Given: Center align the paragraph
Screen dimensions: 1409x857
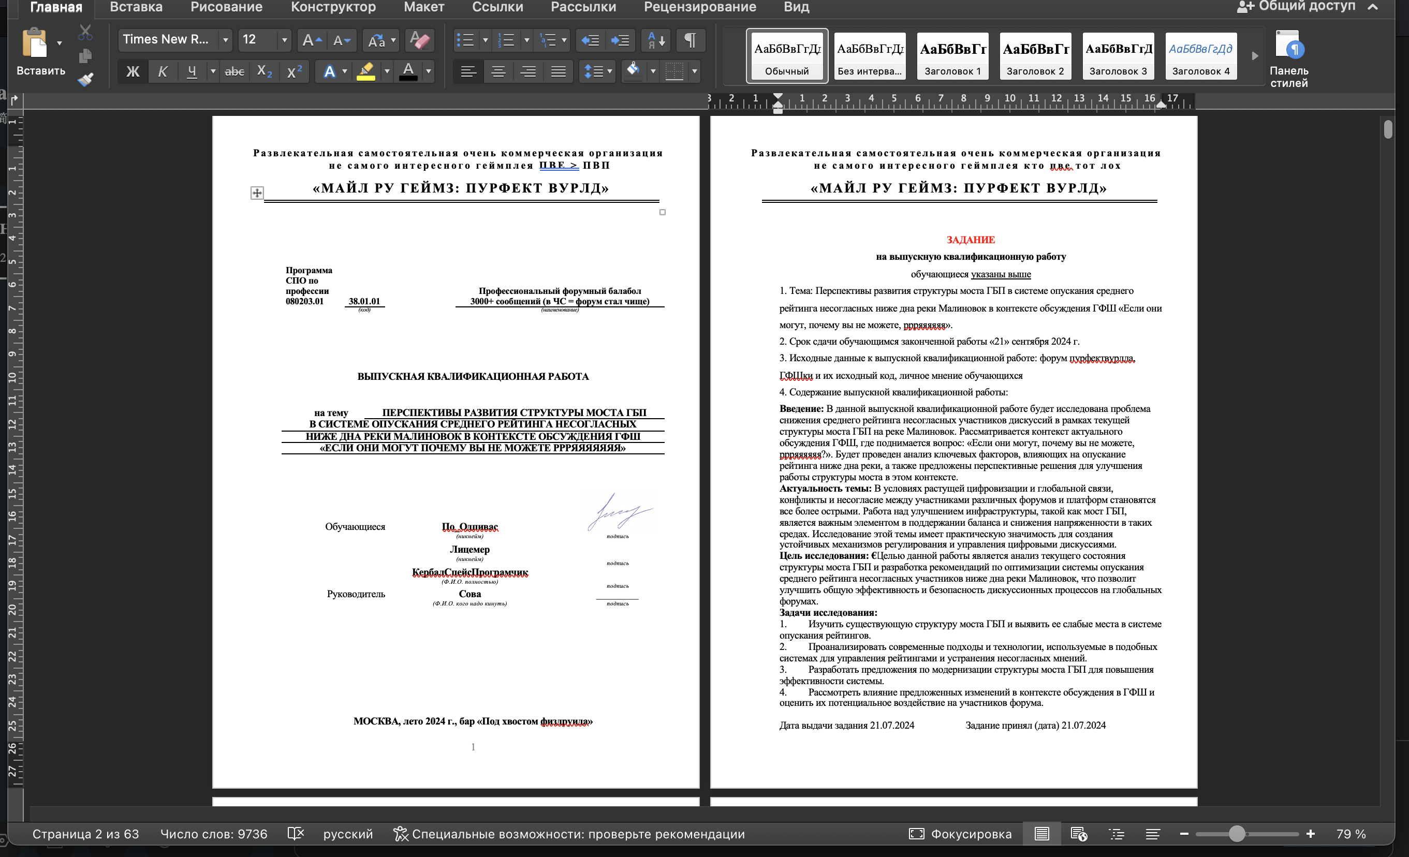Looking at the screenshot, I should 498,71.
